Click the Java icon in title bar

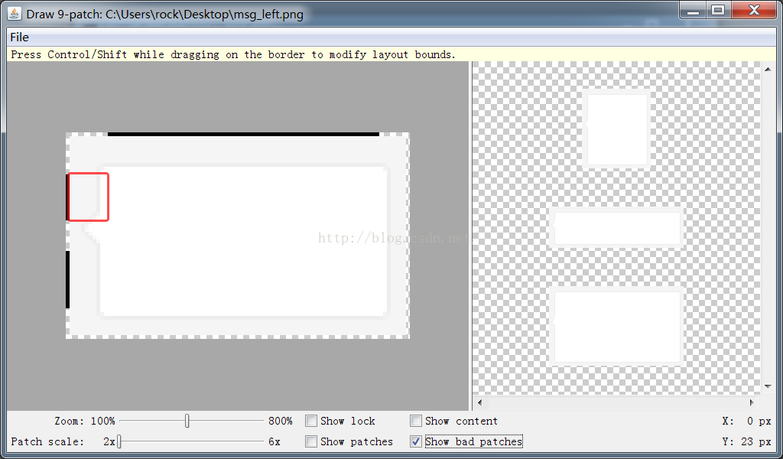15,14
